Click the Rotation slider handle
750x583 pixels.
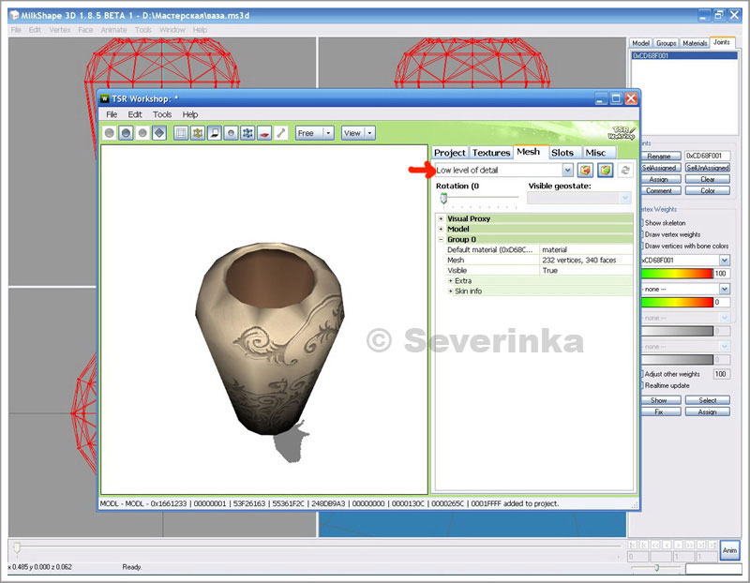[443, 198]
